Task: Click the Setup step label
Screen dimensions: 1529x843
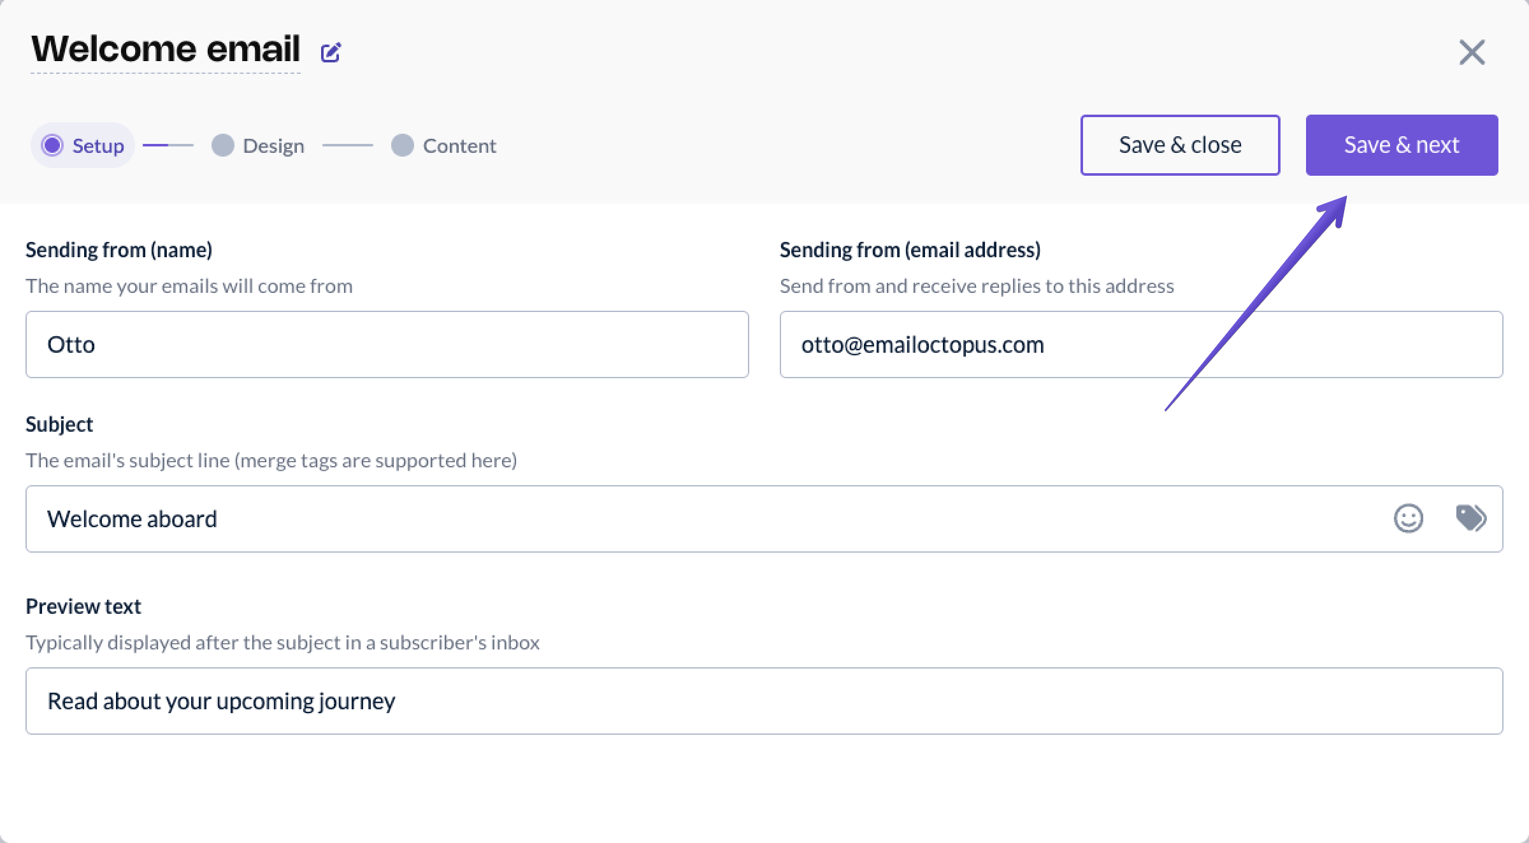Action: 98,146
